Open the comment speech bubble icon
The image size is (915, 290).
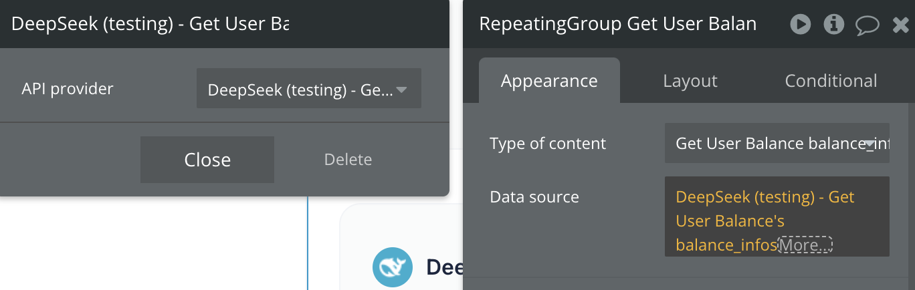pyautogui.click(x=868, y=25)
